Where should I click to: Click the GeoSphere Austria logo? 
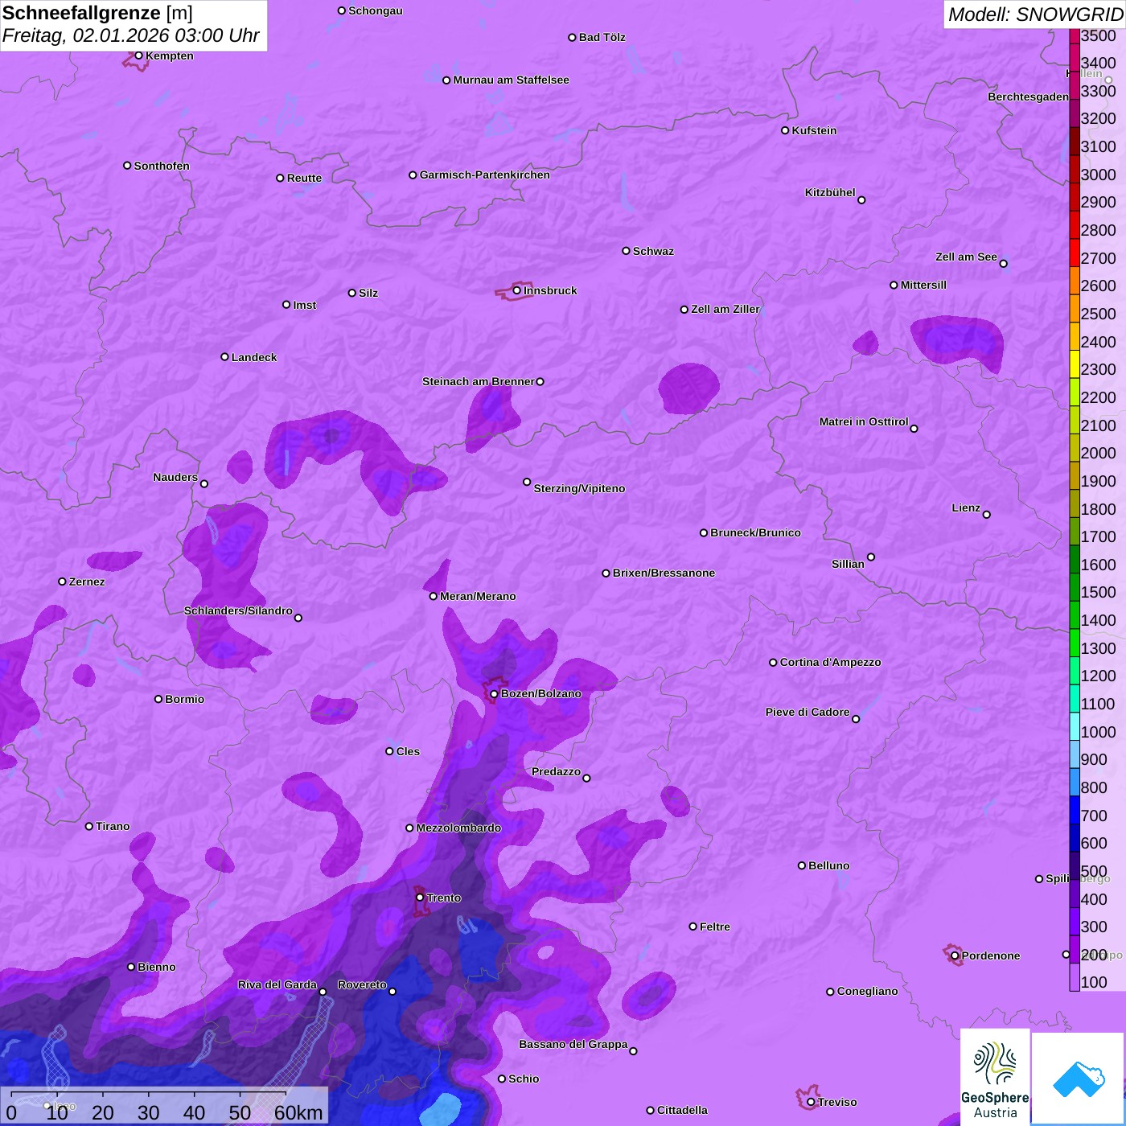tap(995, 1078)
